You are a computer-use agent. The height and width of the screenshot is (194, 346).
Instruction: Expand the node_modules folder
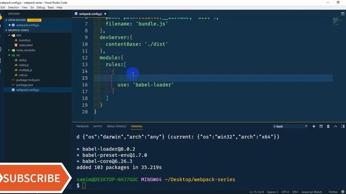[x=25, y=50]
